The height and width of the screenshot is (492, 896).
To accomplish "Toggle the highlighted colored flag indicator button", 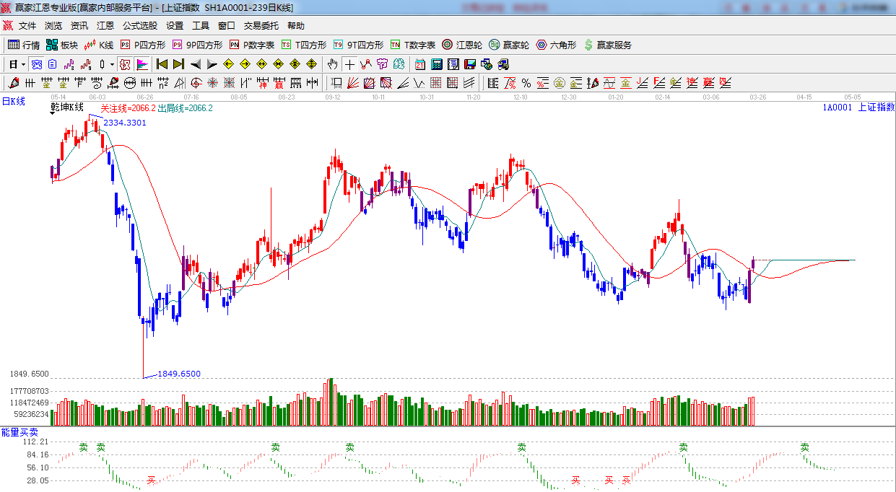I will click(142, 64).
